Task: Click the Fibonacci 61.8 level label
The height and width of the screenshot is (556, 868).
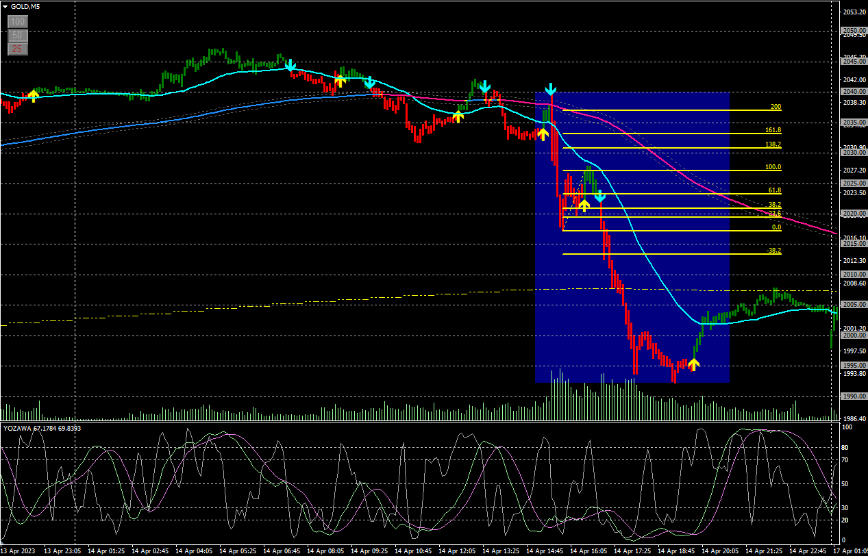Action: pos(775,190)
